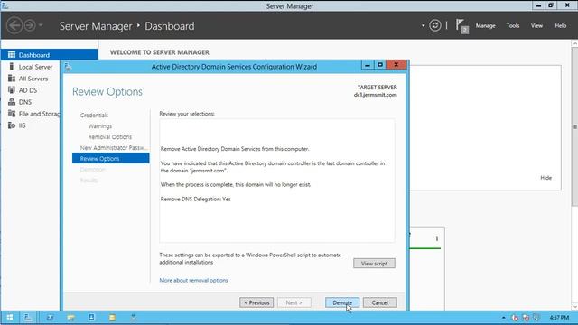This screenshot has width=578, height=325.
Task: Select Credentials wizard step
Action: point(94,116)
